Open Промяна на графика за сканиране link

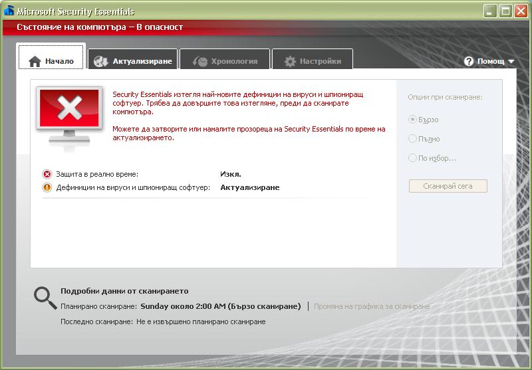coord(372,306)
